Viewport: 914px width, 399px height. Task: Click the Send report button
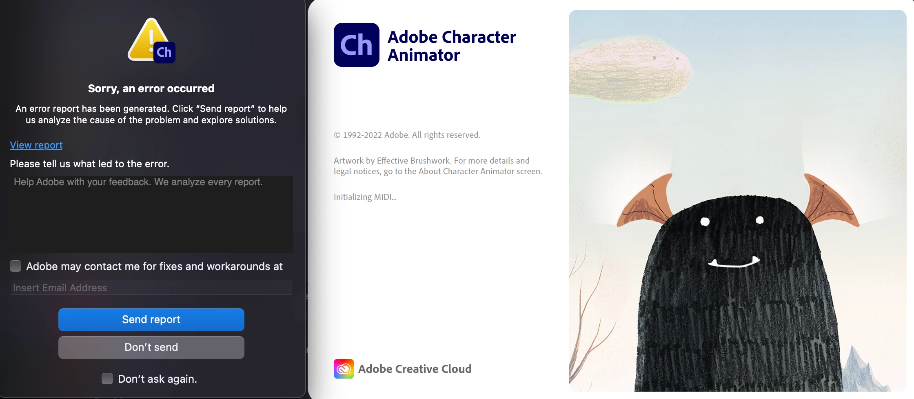[151, 319]
